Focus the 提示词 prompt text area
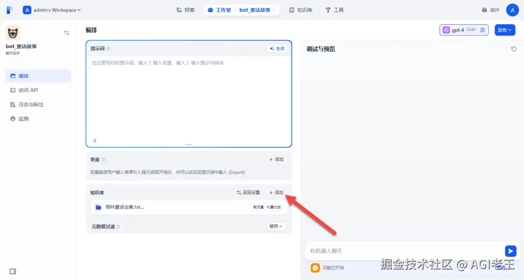Screen dimensions: 524x280 pos(189,97)
